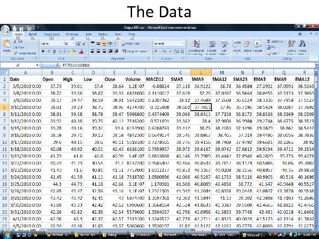Image resolution: width=319 pixels, height=239 pixels.
Task: Open the font size 11 dropdown
Action: point(73,43)
